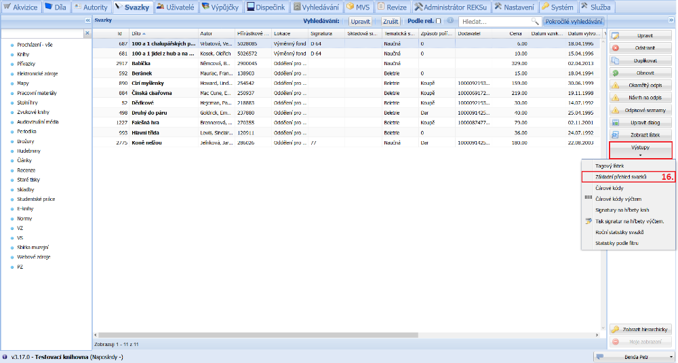Select Základní přehled svazků menu item
678x363 pixels.
[620, 176]
